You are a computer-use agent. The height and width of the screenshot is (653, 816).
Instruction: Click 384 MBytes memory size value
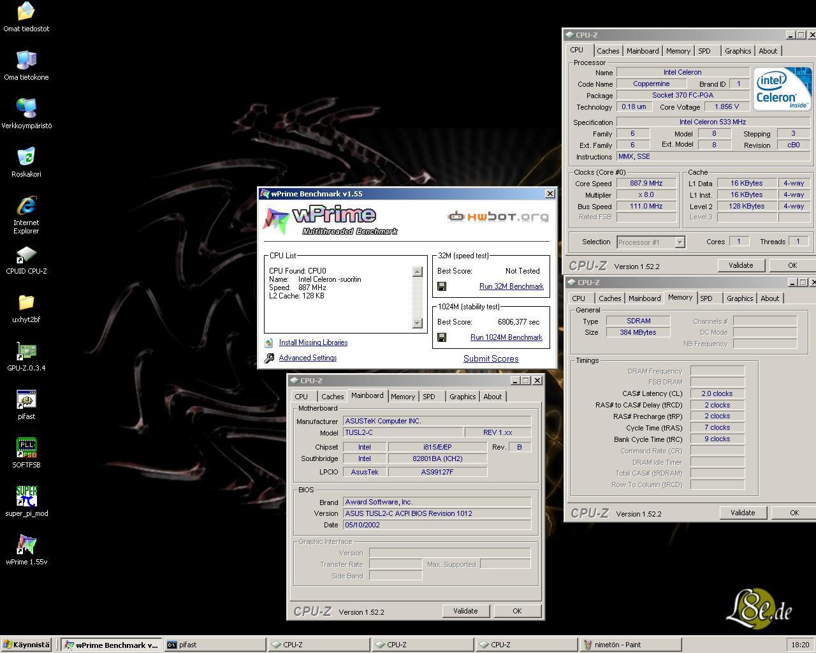pos(638,332)
